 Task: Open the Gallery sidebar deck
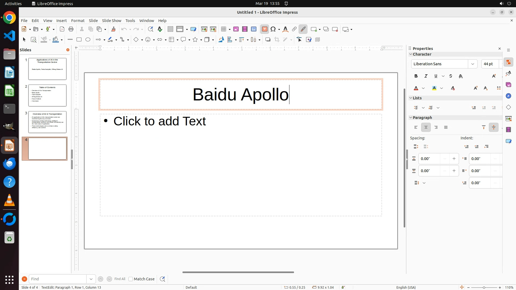click(508, 85)
